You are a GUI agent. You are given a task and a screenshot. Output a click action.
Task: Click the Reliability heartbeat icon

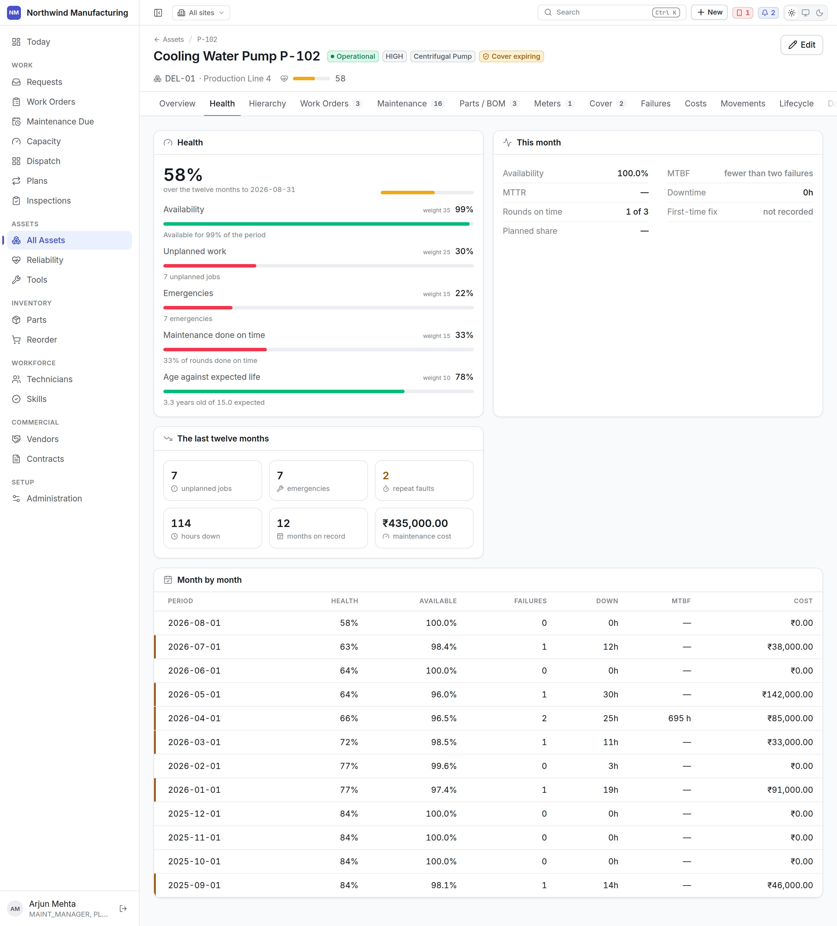tap(17, 260)
